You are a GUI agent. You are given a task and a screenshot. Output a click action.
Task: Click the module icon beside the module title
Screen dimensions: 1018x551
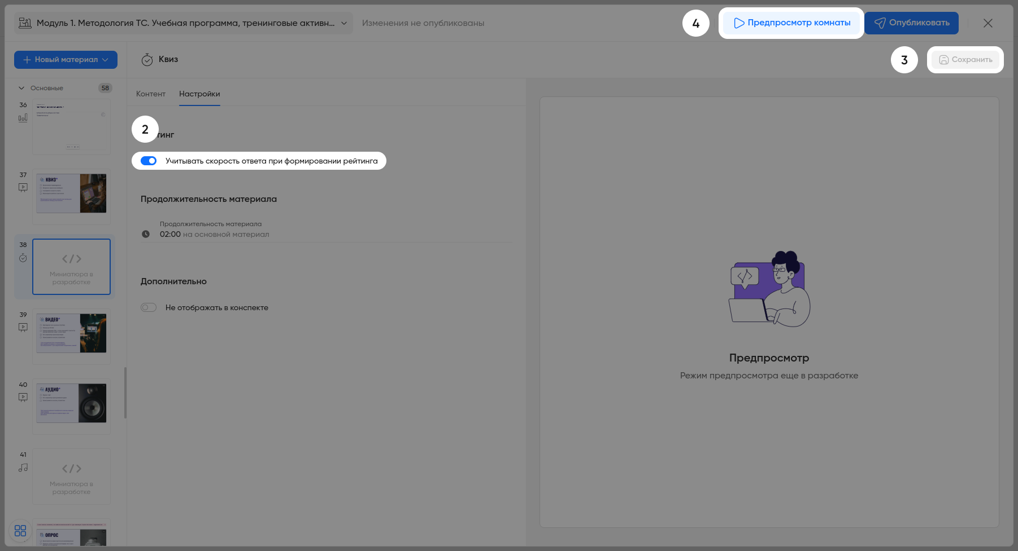[x=25, y=23]
